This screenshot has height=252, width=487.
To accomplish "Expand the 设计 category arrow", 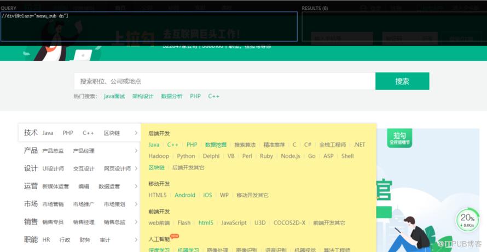I will tap(136, 168).
